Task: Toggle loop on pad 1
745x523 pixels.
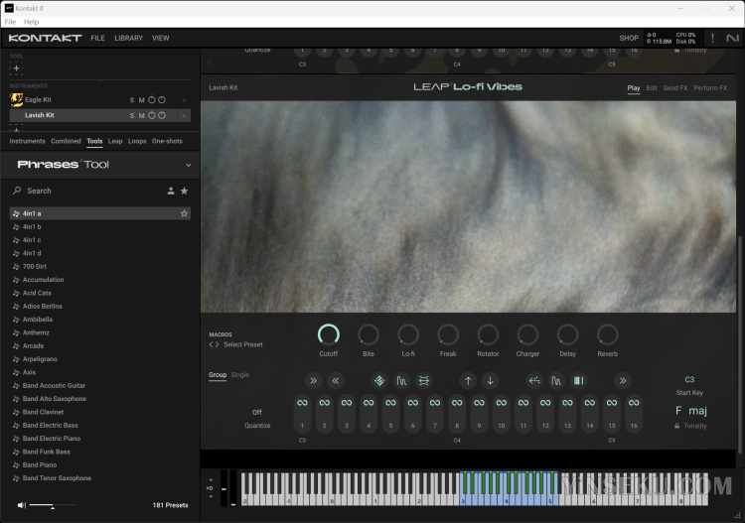Action: tap(302, 403)
